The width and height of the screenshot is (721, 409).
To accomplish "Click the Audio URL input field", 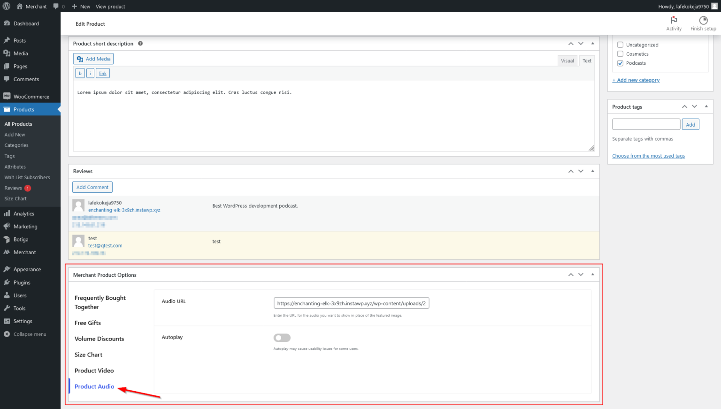I will pos(352,303).
